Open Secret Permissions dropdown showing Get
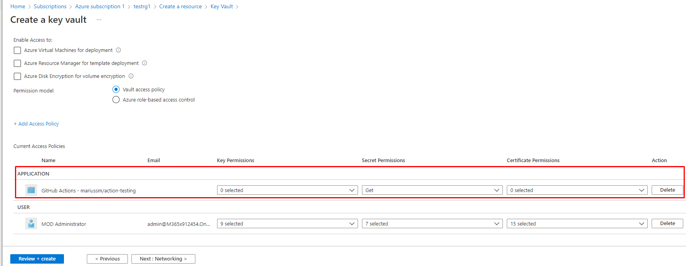686x266 pixels. 432,190
